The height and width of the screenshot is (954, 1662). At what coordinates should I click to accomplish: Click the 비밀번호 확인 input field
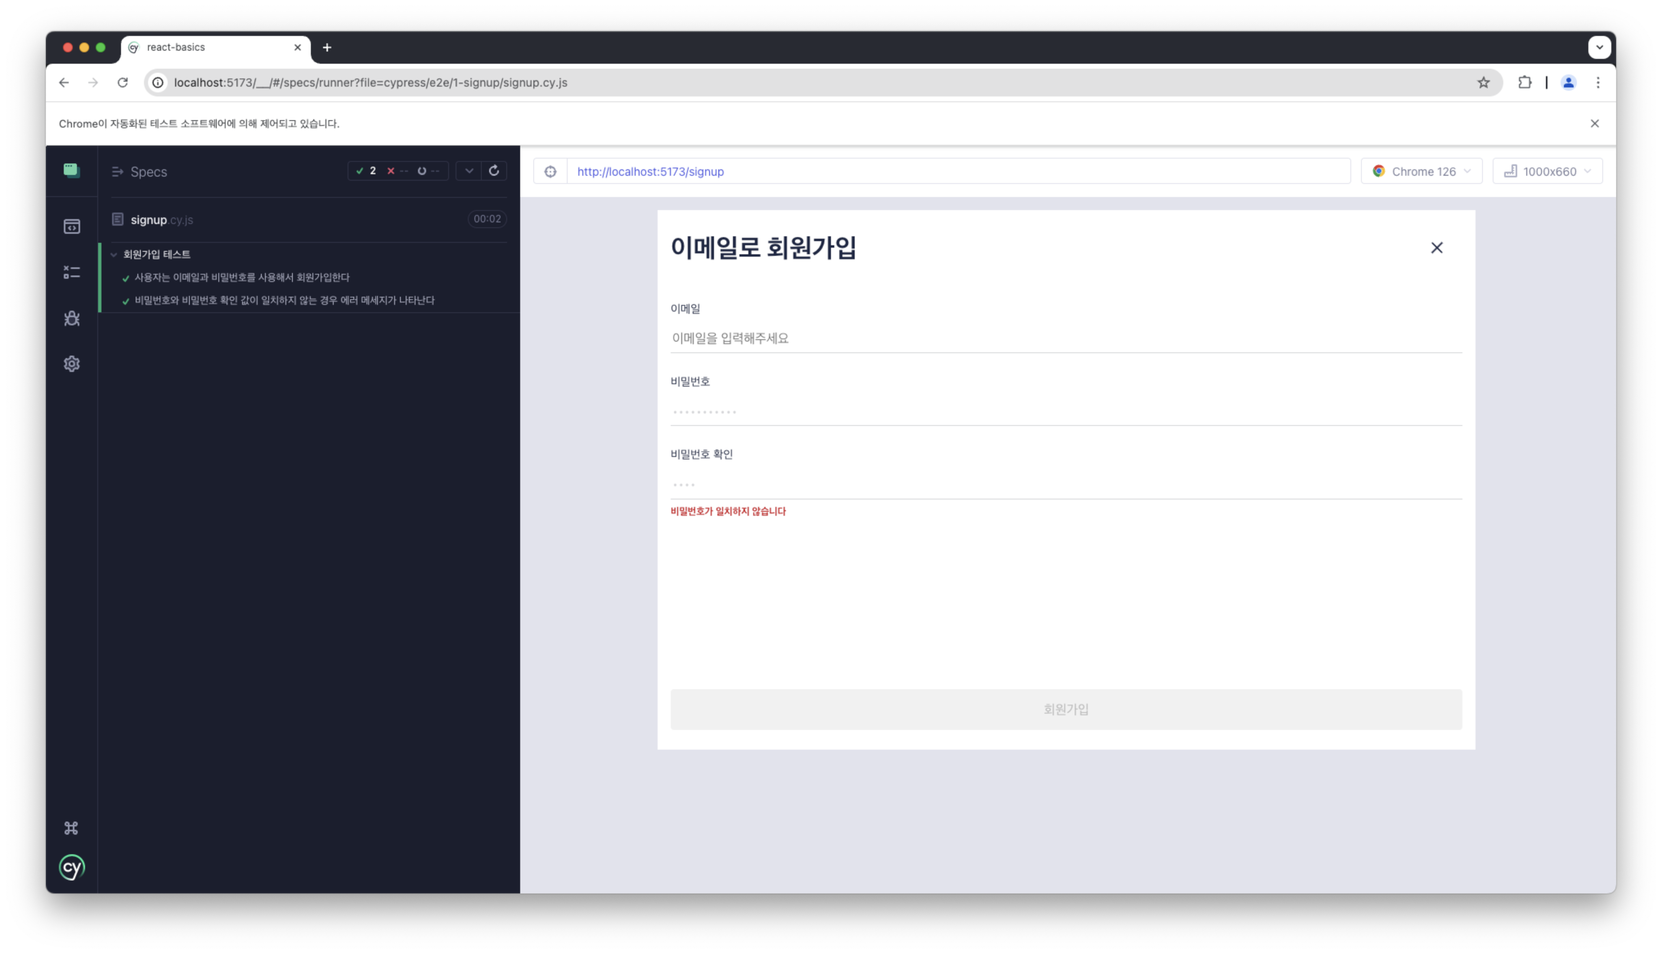click(x=1066, y=484)
